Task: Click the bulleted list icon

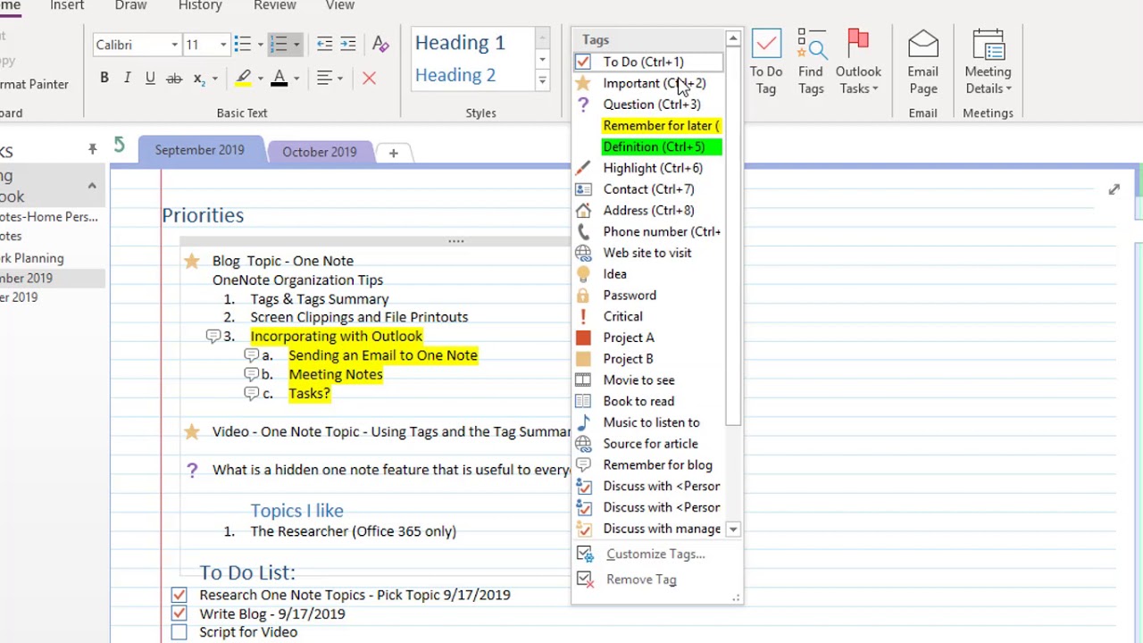Action: click(242, 44)
